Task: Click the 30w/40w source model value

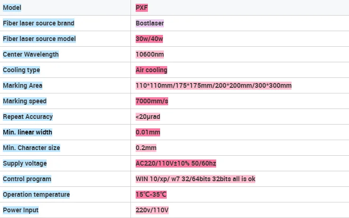Action: 149,39
